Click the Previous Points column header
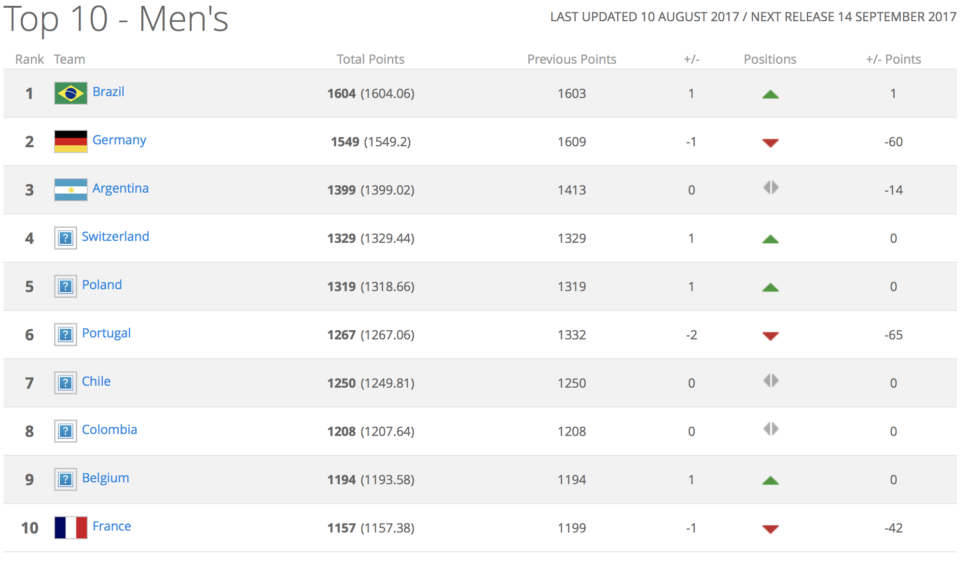 (572, 59)
